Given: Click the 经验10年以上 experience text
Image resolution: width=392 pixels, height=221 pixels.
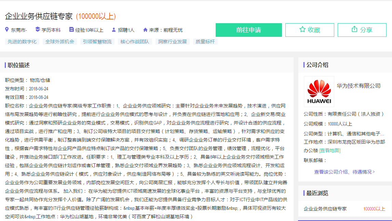Looking at the screenshot, I should coord(89,30).
